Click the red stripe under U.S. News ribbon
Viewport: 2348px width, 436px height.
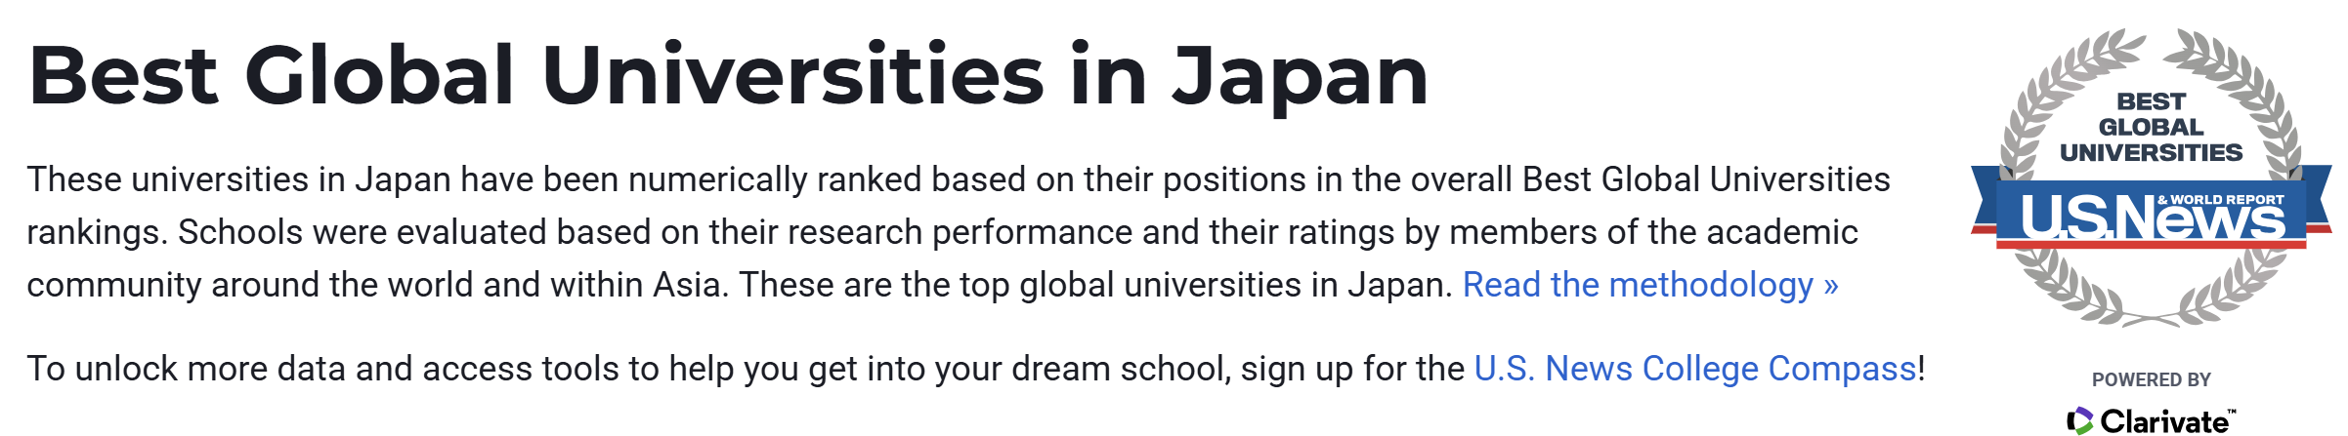pos(2150,244)
